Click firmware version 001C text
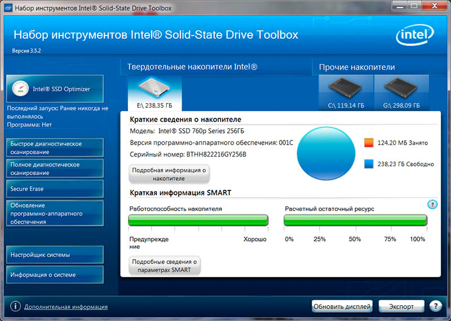Screen dimensions: 451x321 [x=286, y=143]
